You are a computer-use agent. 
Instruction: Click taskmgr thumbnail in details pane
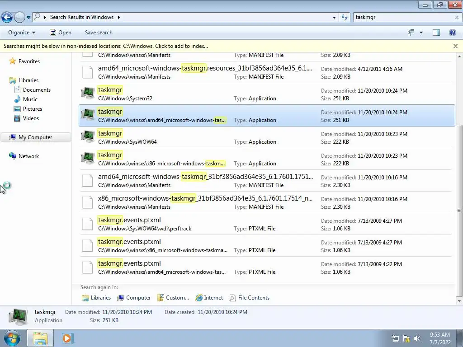[x=18, y=316]
